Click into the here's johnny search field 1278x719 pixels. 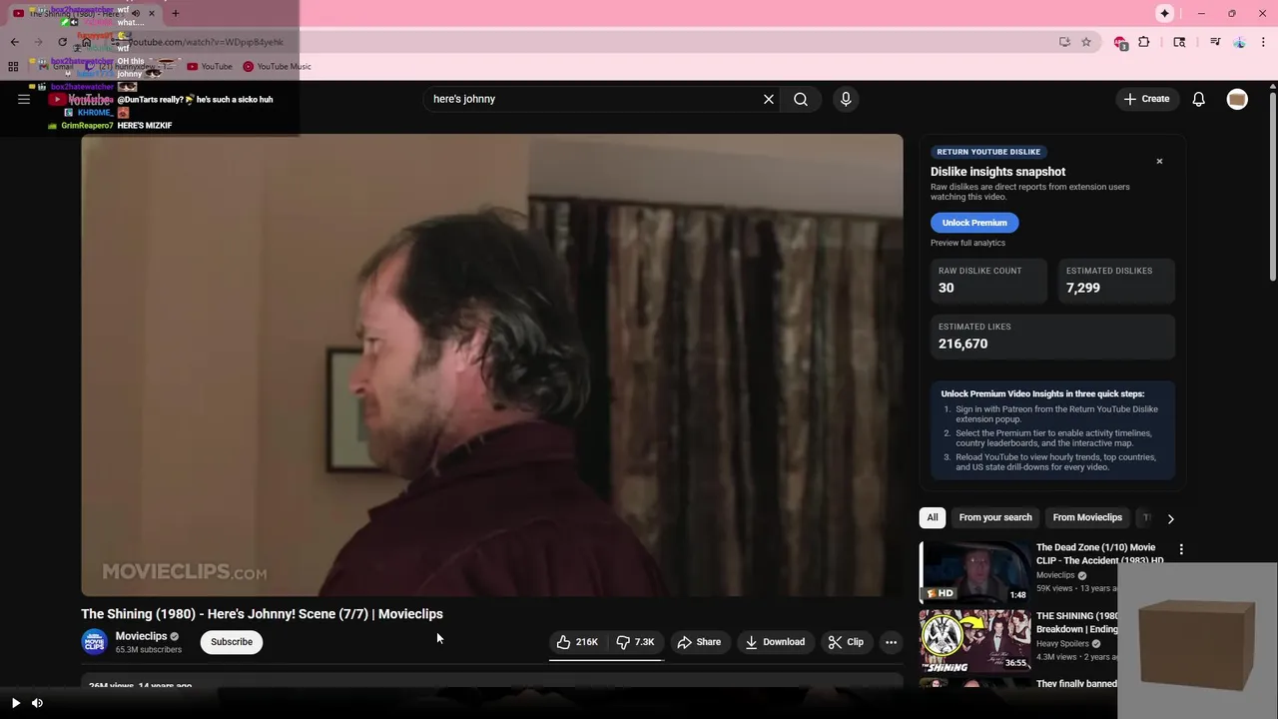tap(594, 99)
